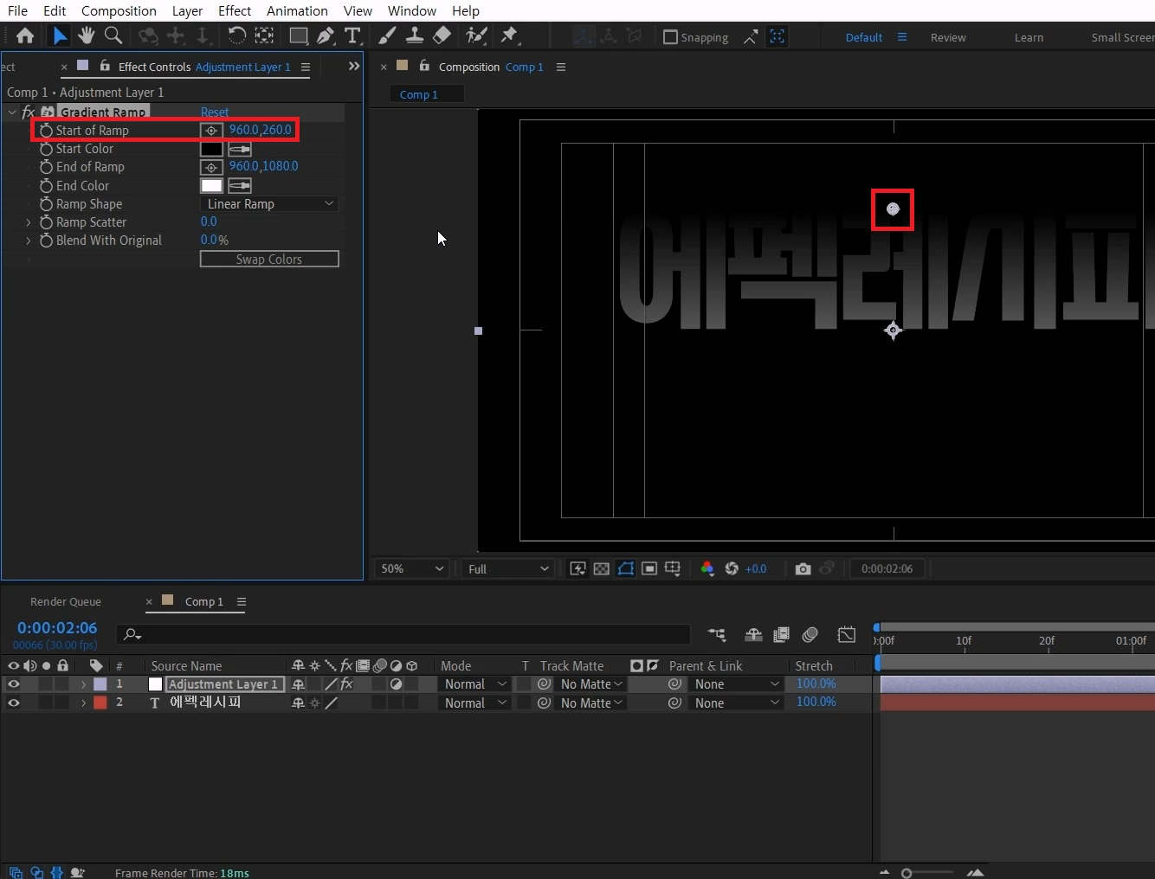Toggle Gradient Ramp fx effect switch

(x=28, y=112)
